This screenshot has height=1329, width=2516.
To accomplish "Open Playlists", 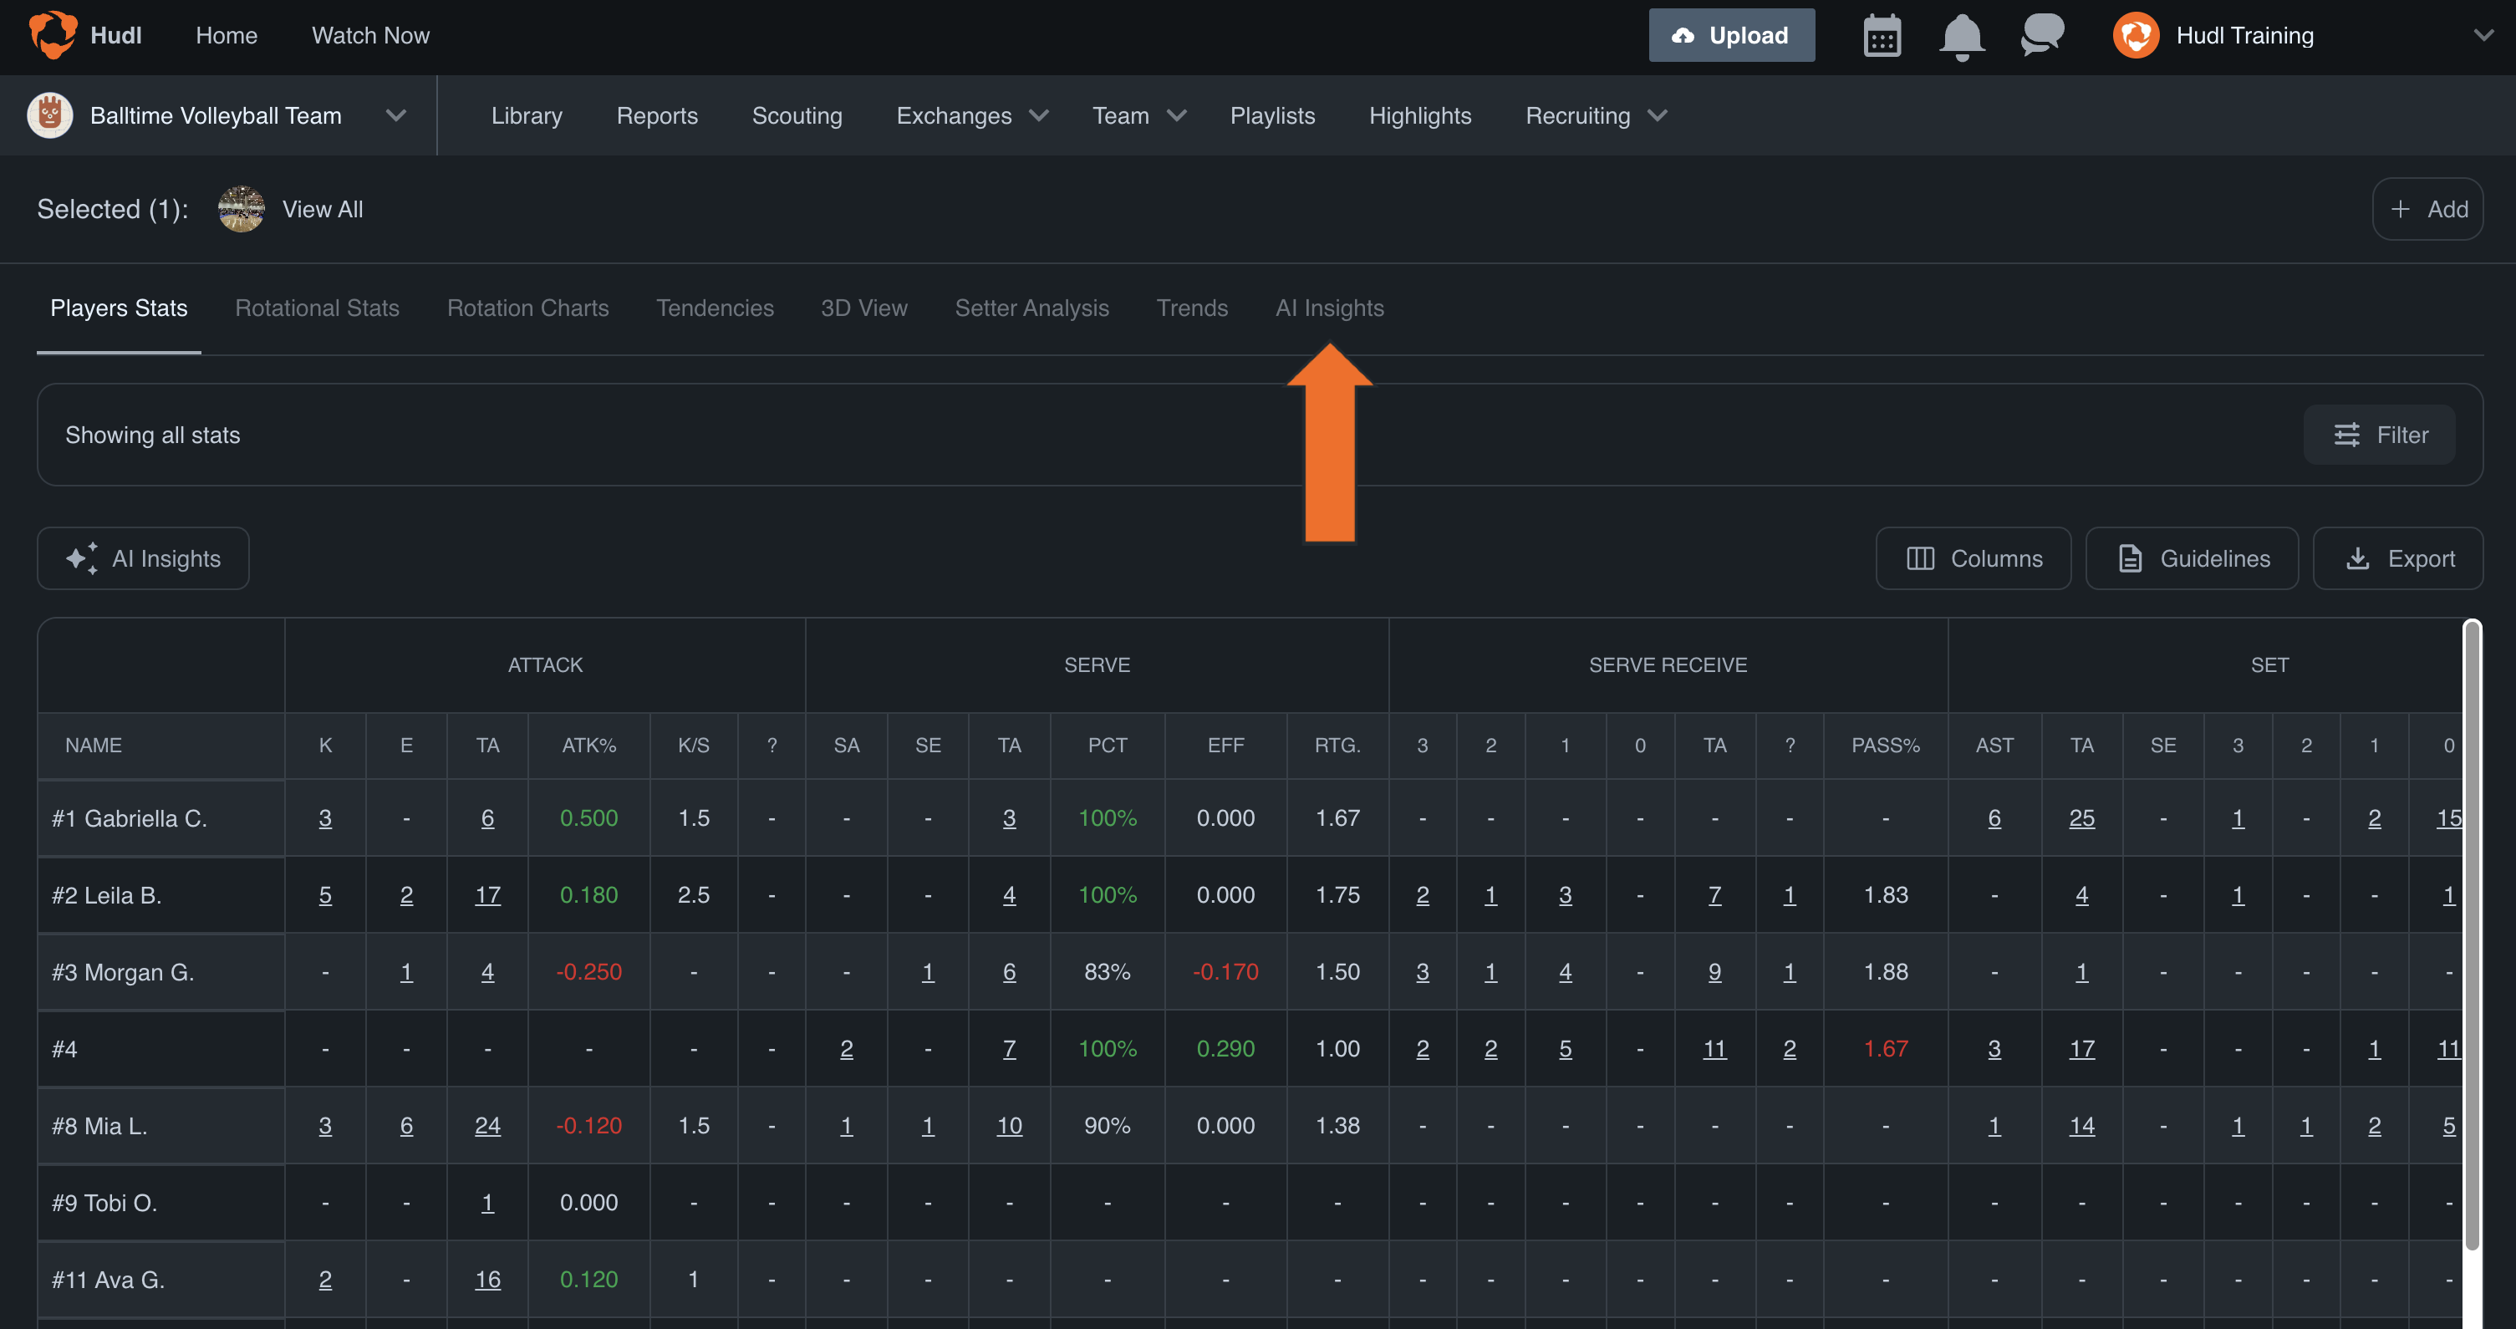I will point(1271,115).
